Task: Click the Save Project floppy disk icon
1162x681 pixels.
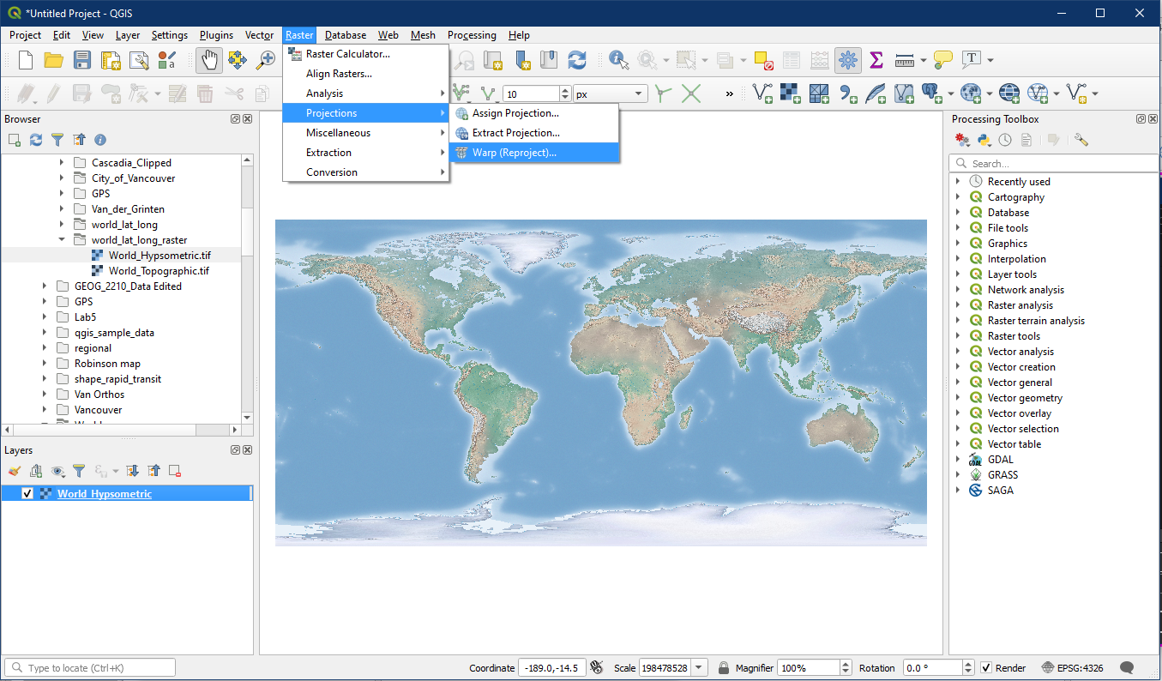Action: (x=82, y=59)
